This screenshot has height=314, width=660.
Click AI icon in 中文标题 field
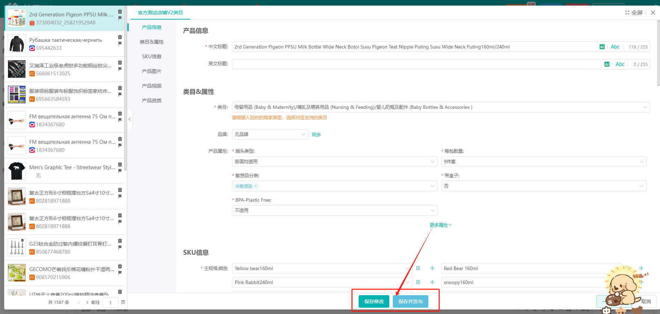tap(602, 47)
